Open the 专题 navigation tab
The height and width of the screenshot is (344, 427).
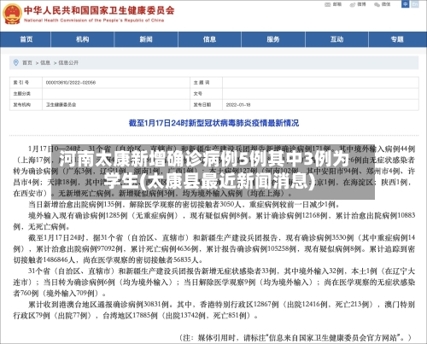[397, 39]
